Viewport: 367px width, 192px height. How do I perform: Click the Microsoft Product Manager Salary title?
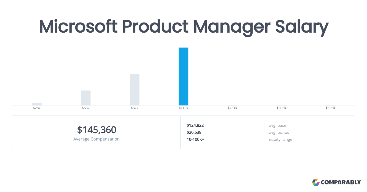tap(183, 27)
